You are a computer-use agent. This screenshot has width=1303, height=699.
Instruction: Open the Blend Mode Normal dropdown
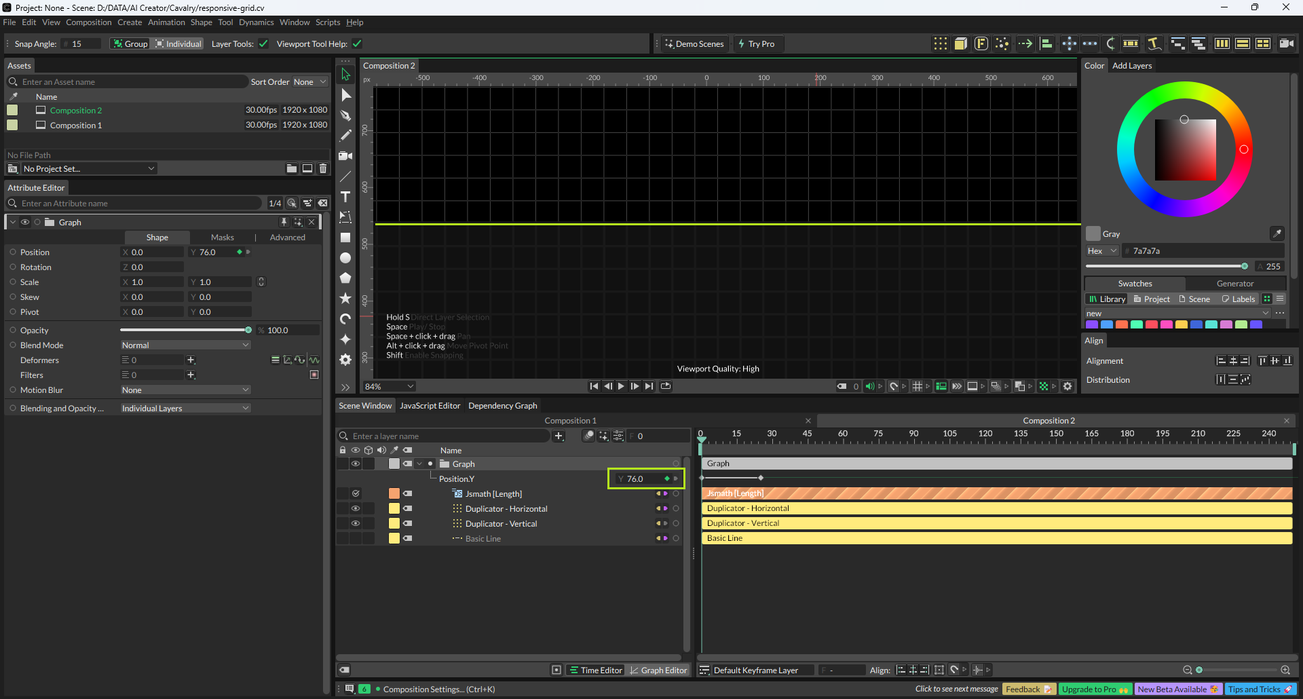(x=185, y=345)
